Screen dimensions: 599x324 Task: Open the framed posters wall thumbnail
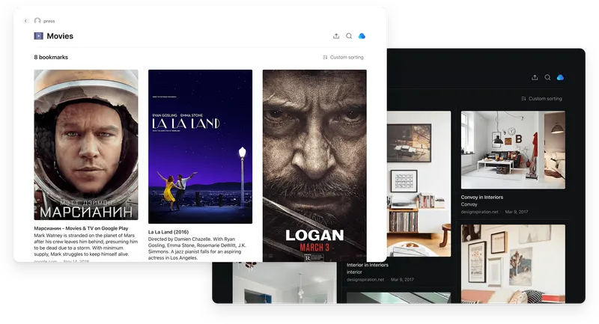pos(513,263)
